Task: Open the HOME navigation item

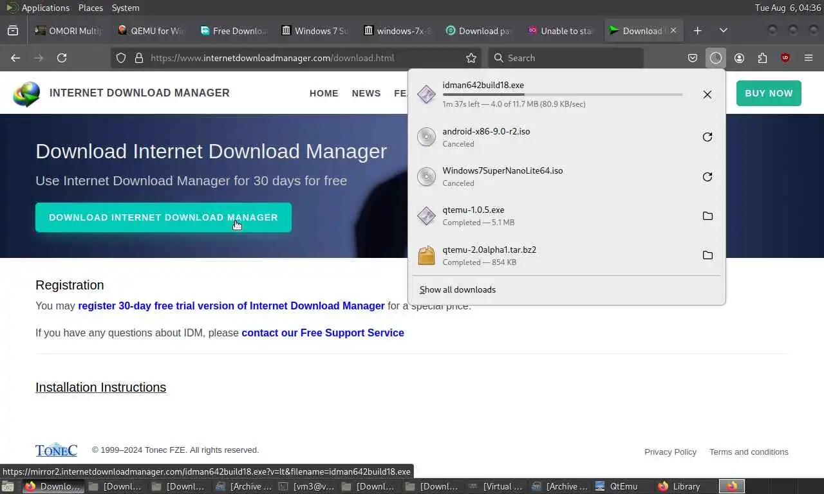Action: 324,93
